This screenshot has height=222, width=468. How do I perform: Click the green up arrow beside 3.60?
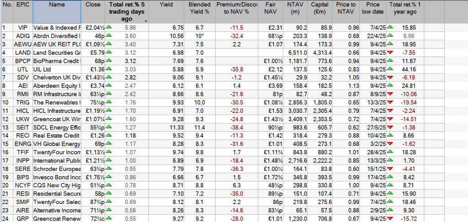(x=110, y=36)
